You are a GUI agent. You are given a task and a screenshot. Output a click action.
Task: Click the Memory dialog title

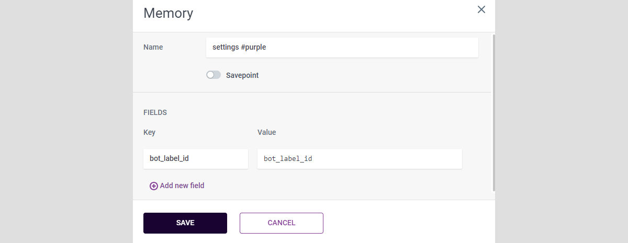pyautogui.click(x=168, y=13)
